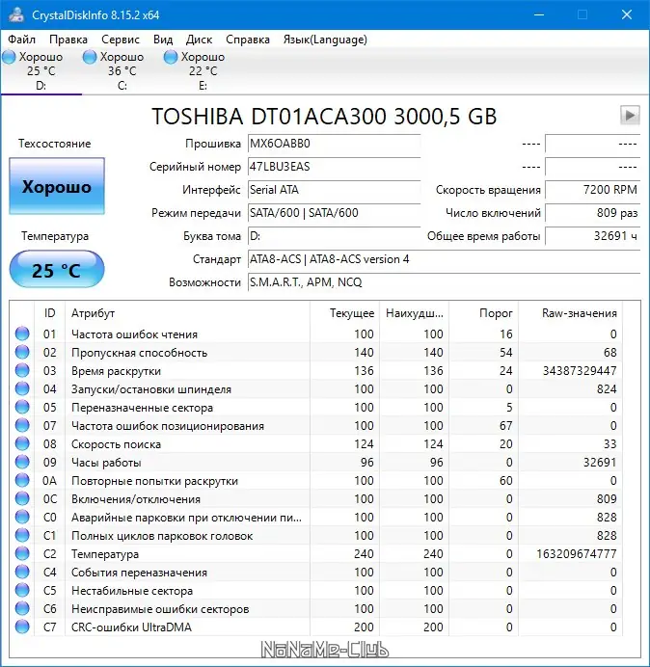Viewport: 650px width, 667px height.
Task: Click status icon of attribute C0
Action: [x=22, y=517]
